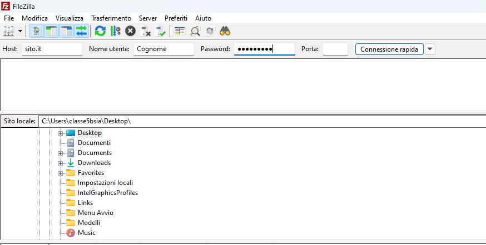Click the Downloads green arrow icon
The height and width of the screenshot is (245, 486).
tap(71, 163)
